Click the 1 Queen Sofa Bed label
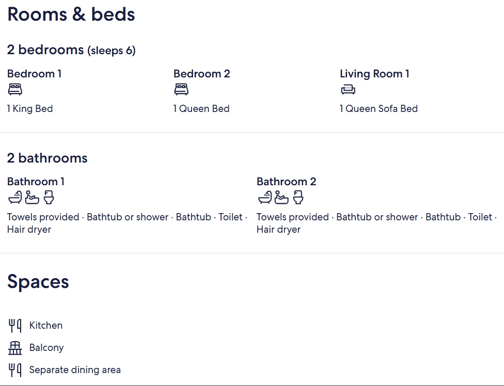The width and height of the screenshot is (504, 386). [379, 108]
